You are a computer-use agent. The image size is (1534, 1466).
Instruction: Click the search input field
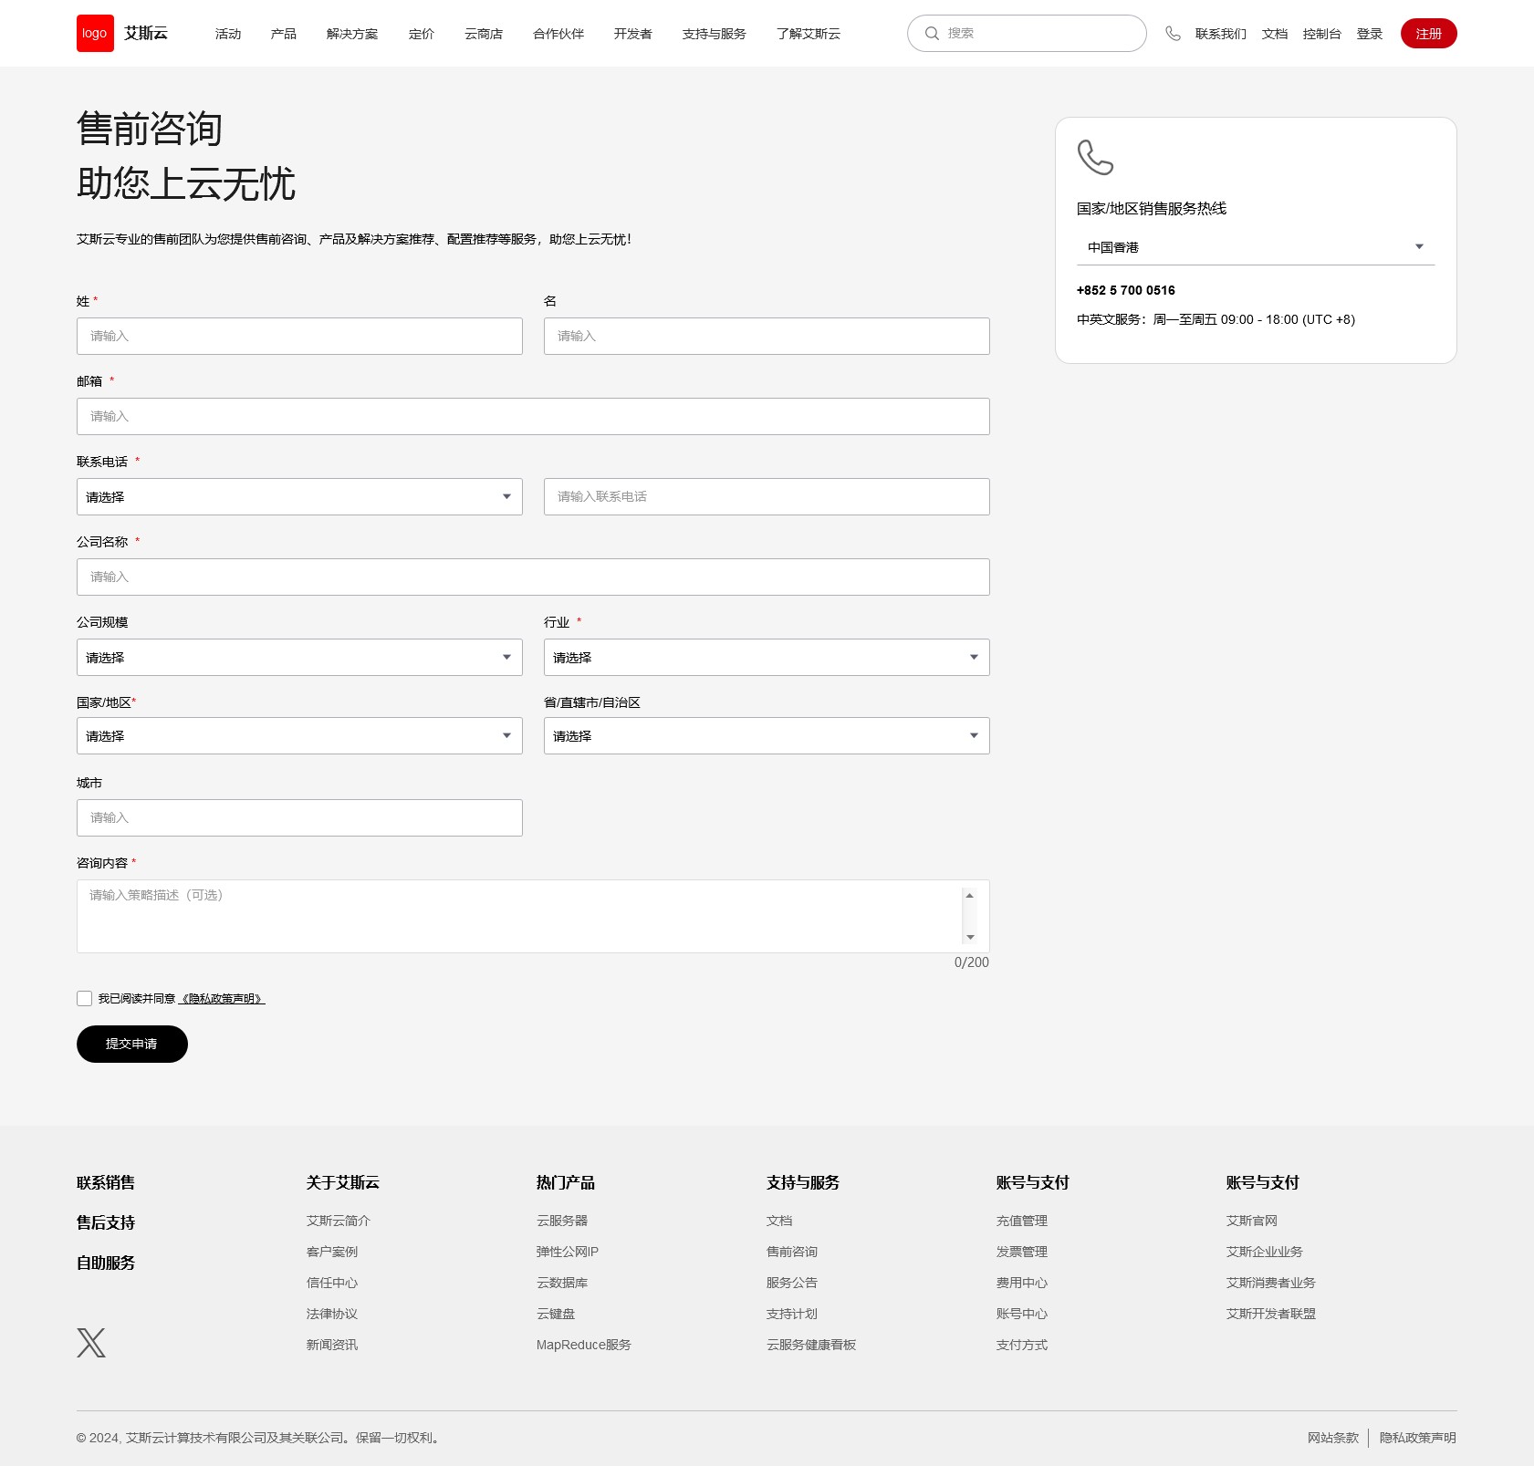(1027, 34)
